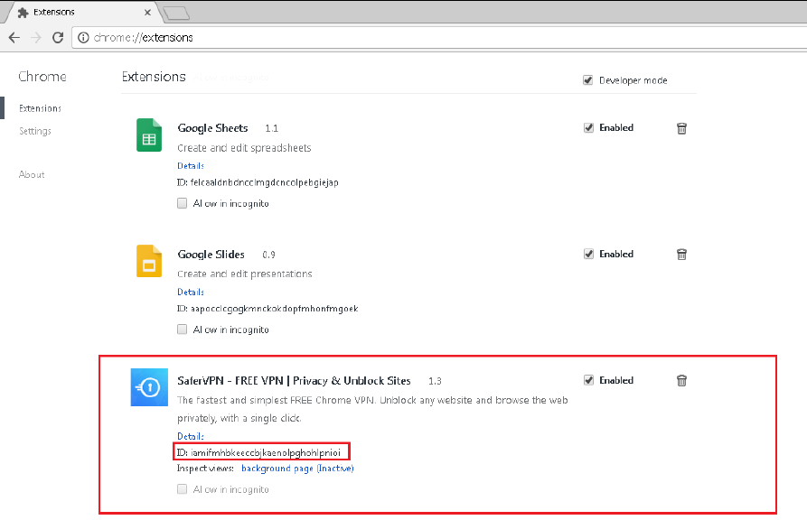Inspect SaferVPN background page (Inactive) link
This screenshot has width=807, height=520.
tap(297, 468)
